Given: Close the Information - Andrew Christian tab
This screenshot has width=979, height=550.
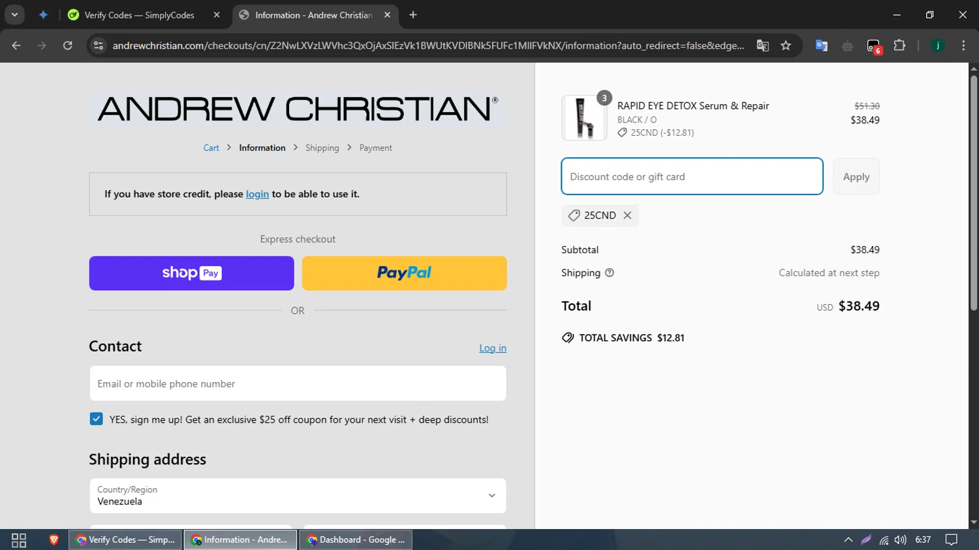Looking at the screenshot, I should tap(387, 15).
